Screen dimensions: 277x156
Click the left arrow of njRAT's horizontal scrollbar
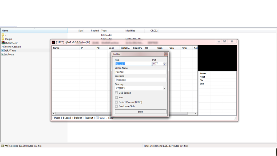pyautogui.click(x=54, y=113)
